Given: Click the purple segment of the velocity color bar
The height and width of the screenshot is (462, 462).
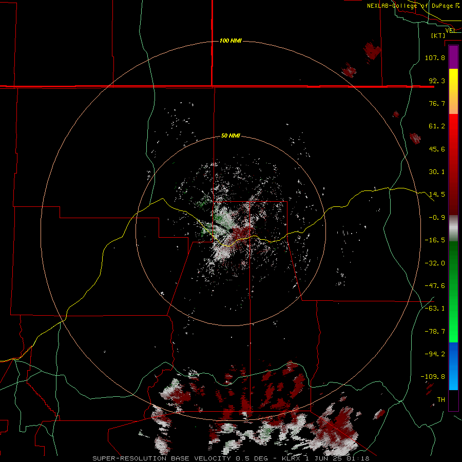Looking at the screenshot, I should coord(453,57).
